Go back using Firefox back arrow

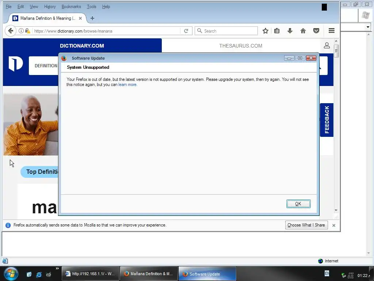click(11, 31)
